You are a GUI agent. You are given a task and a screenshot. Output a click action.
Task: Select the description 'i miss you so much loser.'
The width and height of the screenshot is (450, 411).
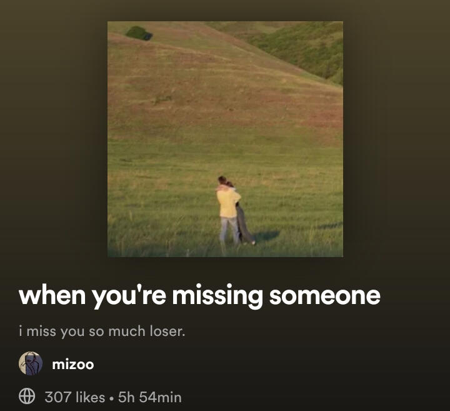(x=102, y=332)
